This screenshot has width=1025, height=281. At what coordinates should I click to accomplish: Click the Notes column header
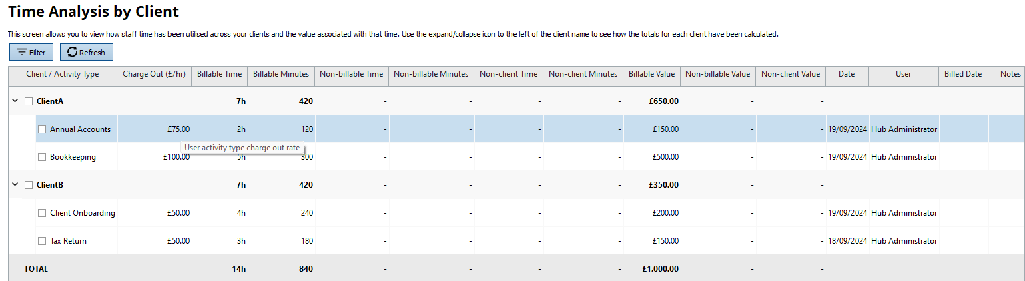[1010, 74]
